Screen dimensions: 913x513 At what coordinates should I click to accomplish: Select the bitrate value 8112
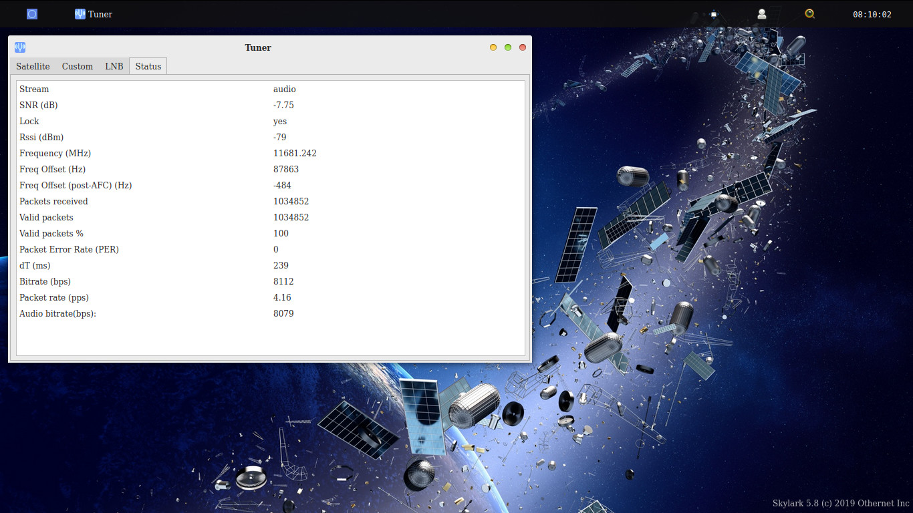tap(283, 281)
